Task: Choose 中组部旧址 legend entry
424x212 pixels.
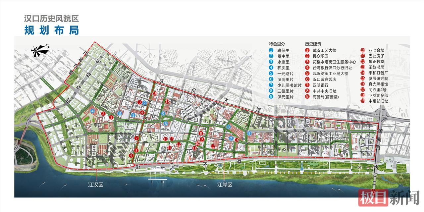Action: [378, 101]
